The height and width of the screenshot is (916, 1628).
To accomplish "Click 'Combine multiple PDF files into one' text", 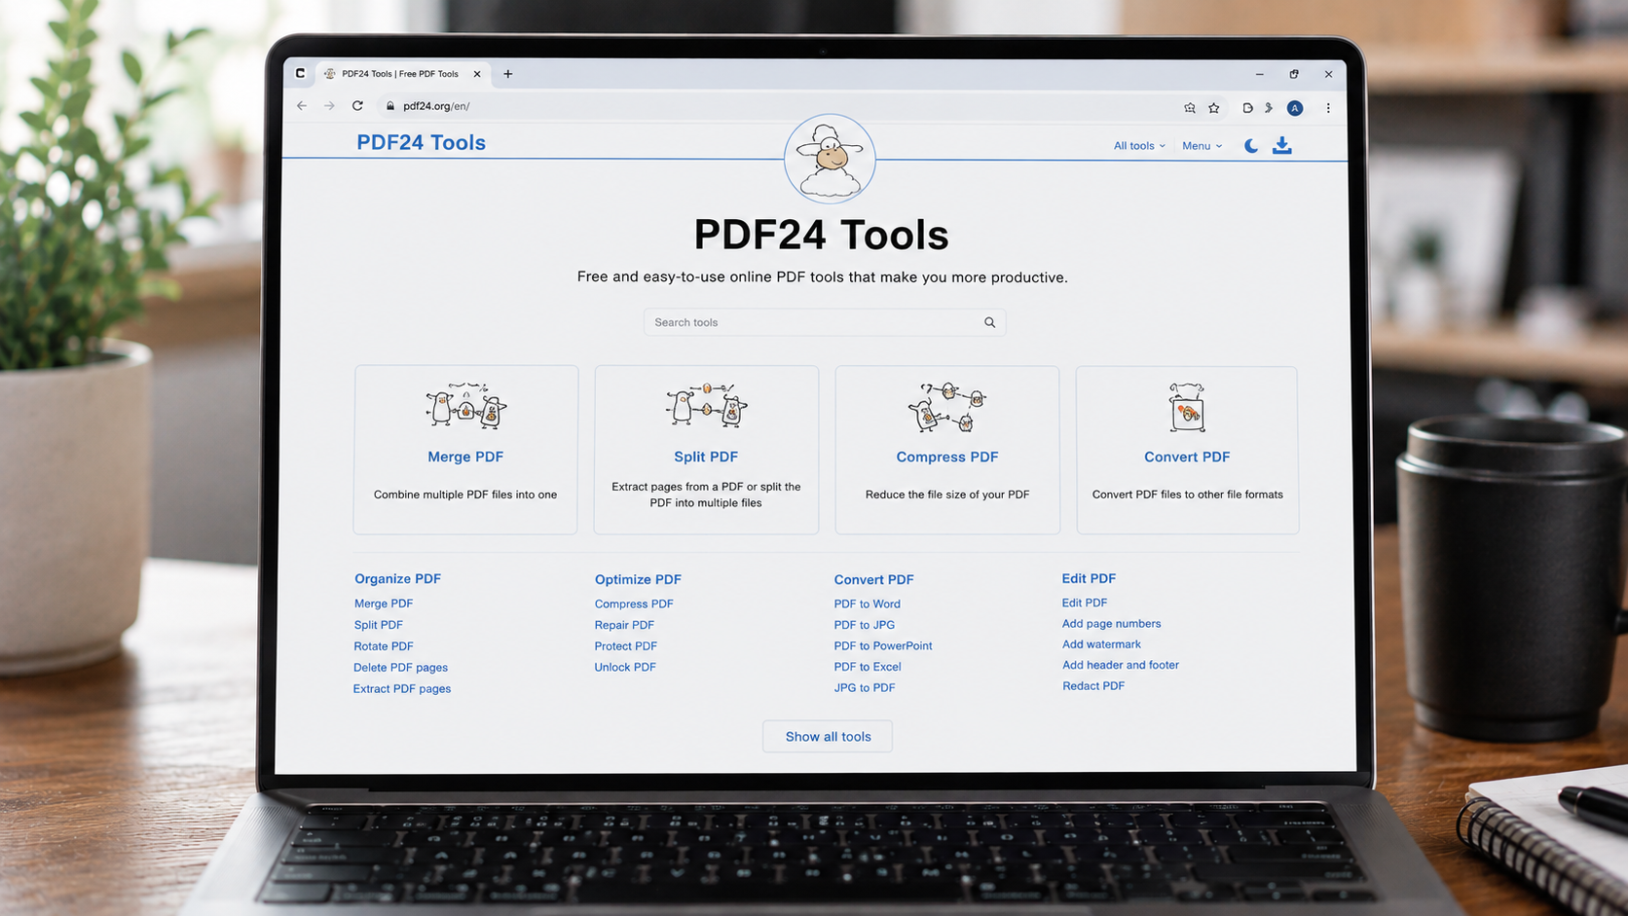I will [x=465, y=495].
